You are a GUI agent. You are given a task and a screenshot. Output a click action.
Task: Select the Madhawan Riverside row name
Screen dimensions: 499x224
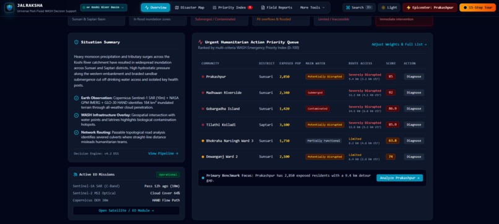(223, 93)
